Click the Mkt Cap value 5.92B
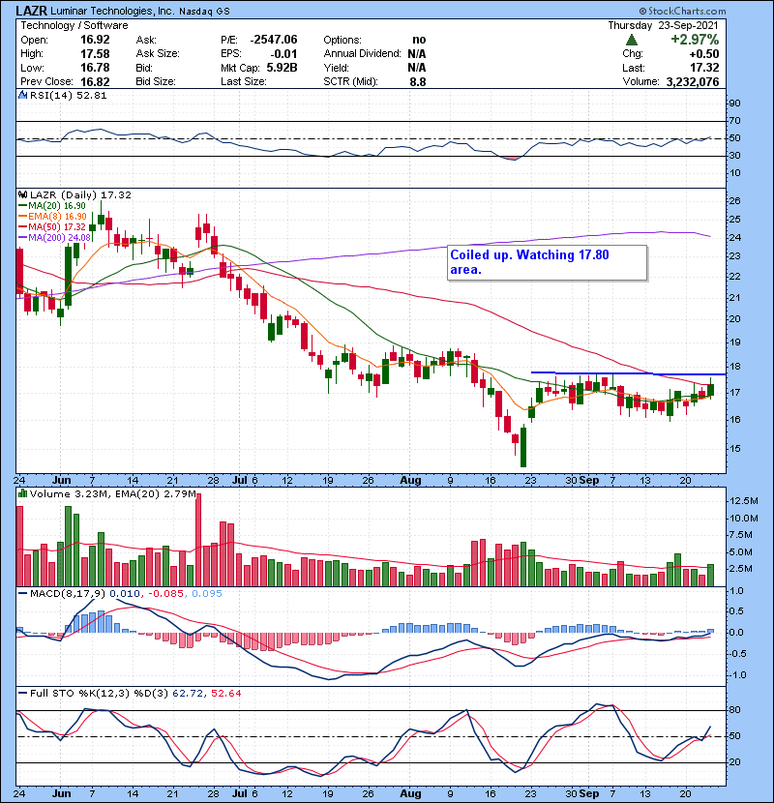774x803 pixels. 282,68
